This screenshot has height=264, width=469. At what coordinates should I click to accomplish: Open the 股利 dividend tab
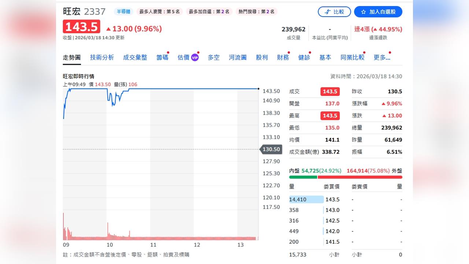(262, 57)
